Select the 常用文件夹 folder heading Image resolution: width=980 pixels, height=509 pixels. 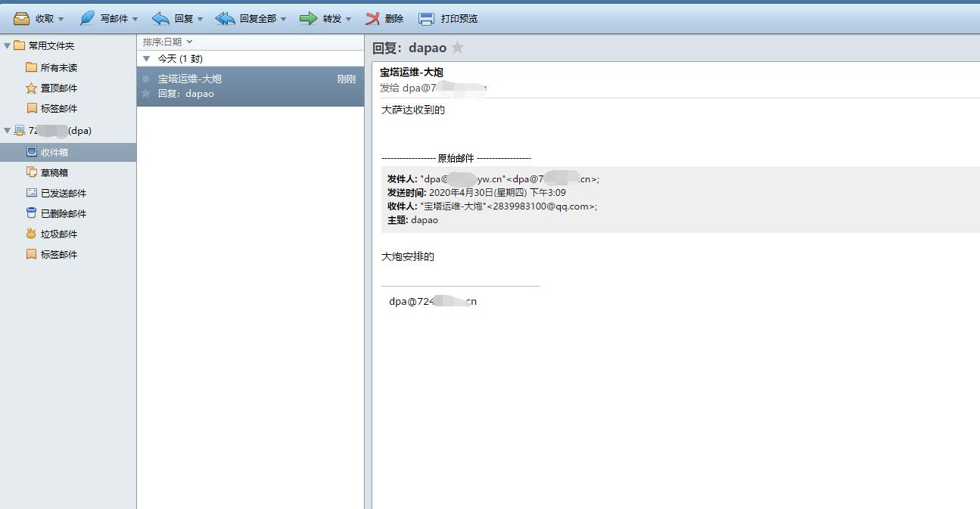click(x=51, y=46)
